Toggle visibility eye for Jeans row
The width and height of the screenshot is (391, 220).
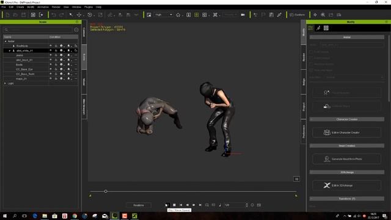coord(51,55)
